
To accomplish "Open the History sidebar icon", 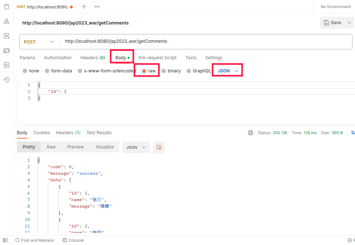I will pyautogui.click(x=7, y=80).
